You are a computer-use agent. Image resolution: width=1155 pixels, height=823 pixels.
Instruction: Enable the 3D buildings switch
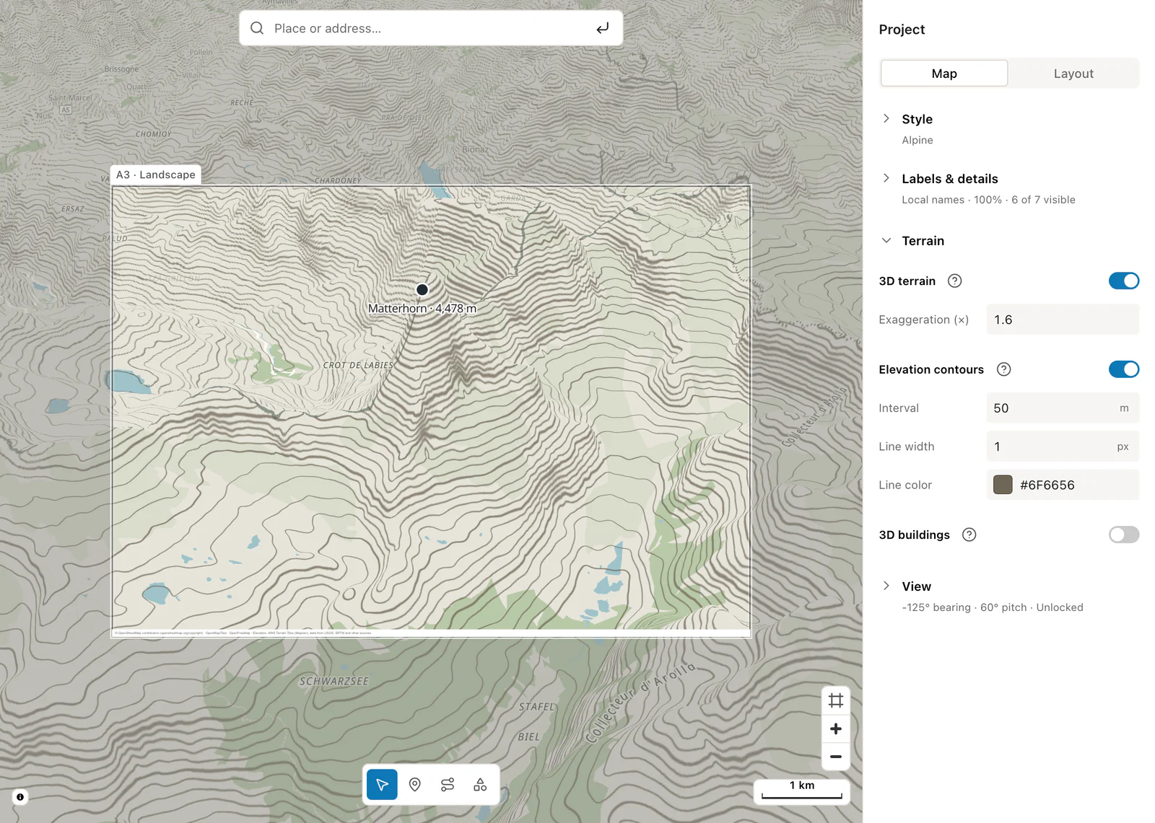pos(1124,534)
